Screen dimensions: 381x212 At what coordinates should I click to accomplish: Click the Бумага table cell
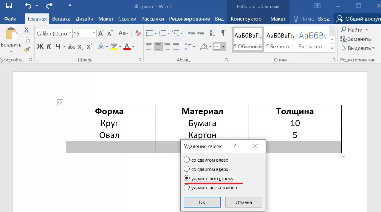202,123
